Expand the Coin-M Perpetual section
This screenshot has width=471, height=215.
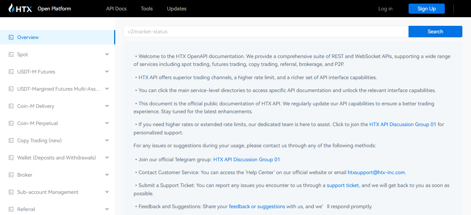click(x=107, y=123)
